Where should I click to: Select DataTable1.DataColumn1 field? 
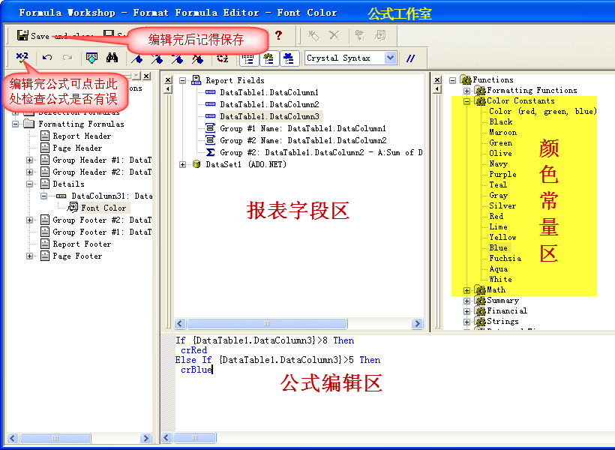point(269,92)
